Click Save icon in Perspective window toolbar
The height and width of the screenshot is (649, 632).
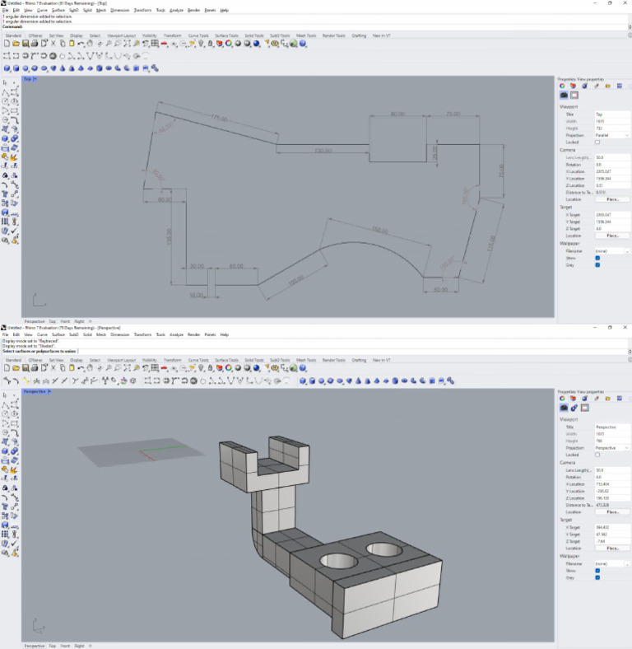tap(26, 368)
